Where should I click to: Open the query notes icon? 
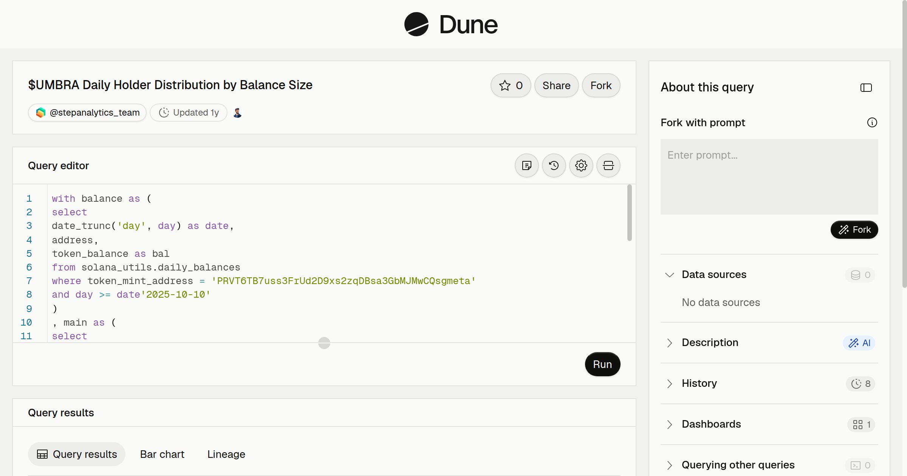[526, 165]
